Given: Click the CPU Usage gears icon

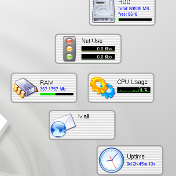Looking at the screenshot, I should (x=103, y=88).
